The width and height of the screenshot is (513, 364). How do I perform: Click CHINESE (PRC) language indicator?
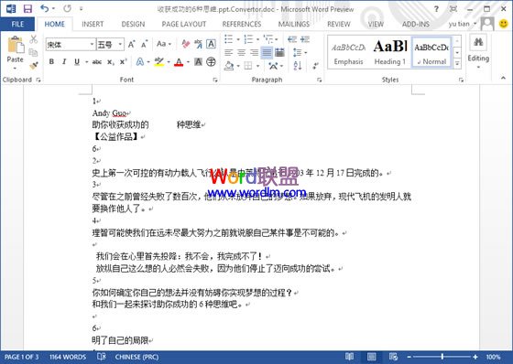(136, 357)
